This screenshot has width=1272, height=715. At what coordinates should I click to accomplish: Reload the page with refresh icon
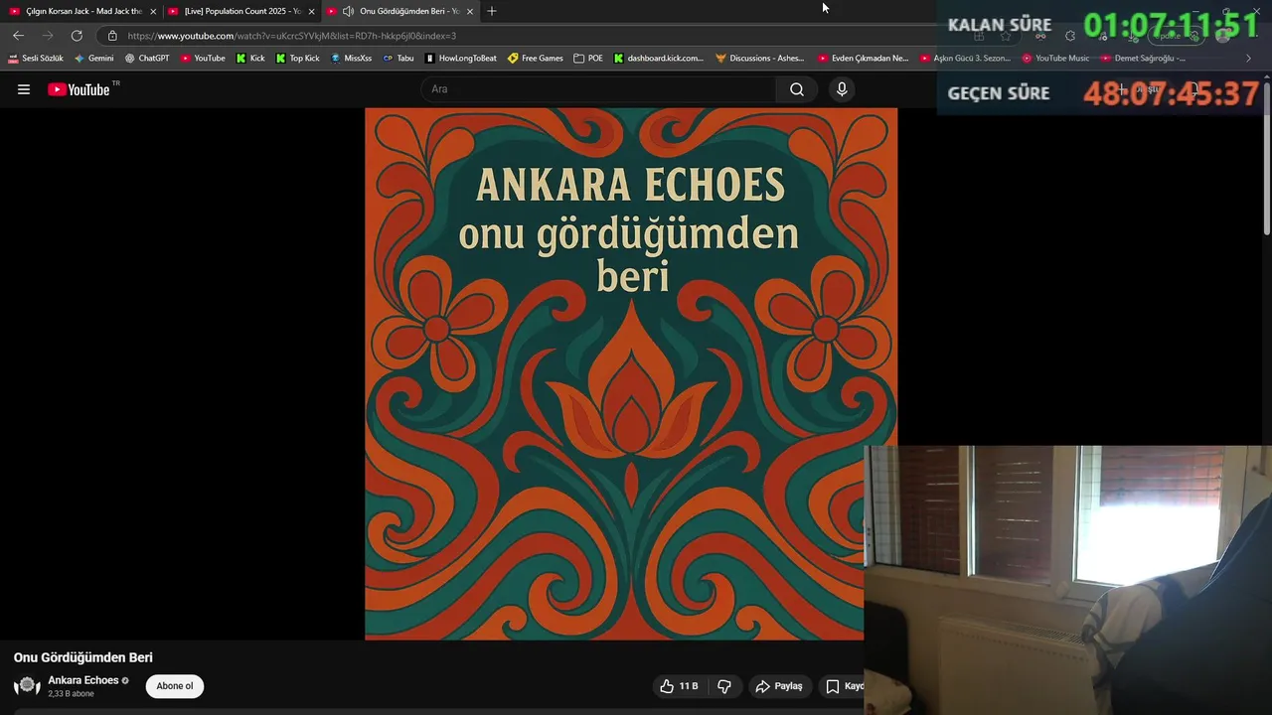(x=77, y=35)
